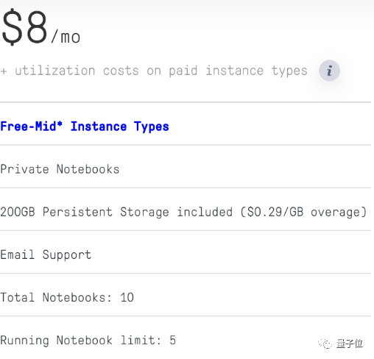Select the Total Notebooks: 10 row
The width and height of the screenshot is (374, 359).
(x=186, y=295)
